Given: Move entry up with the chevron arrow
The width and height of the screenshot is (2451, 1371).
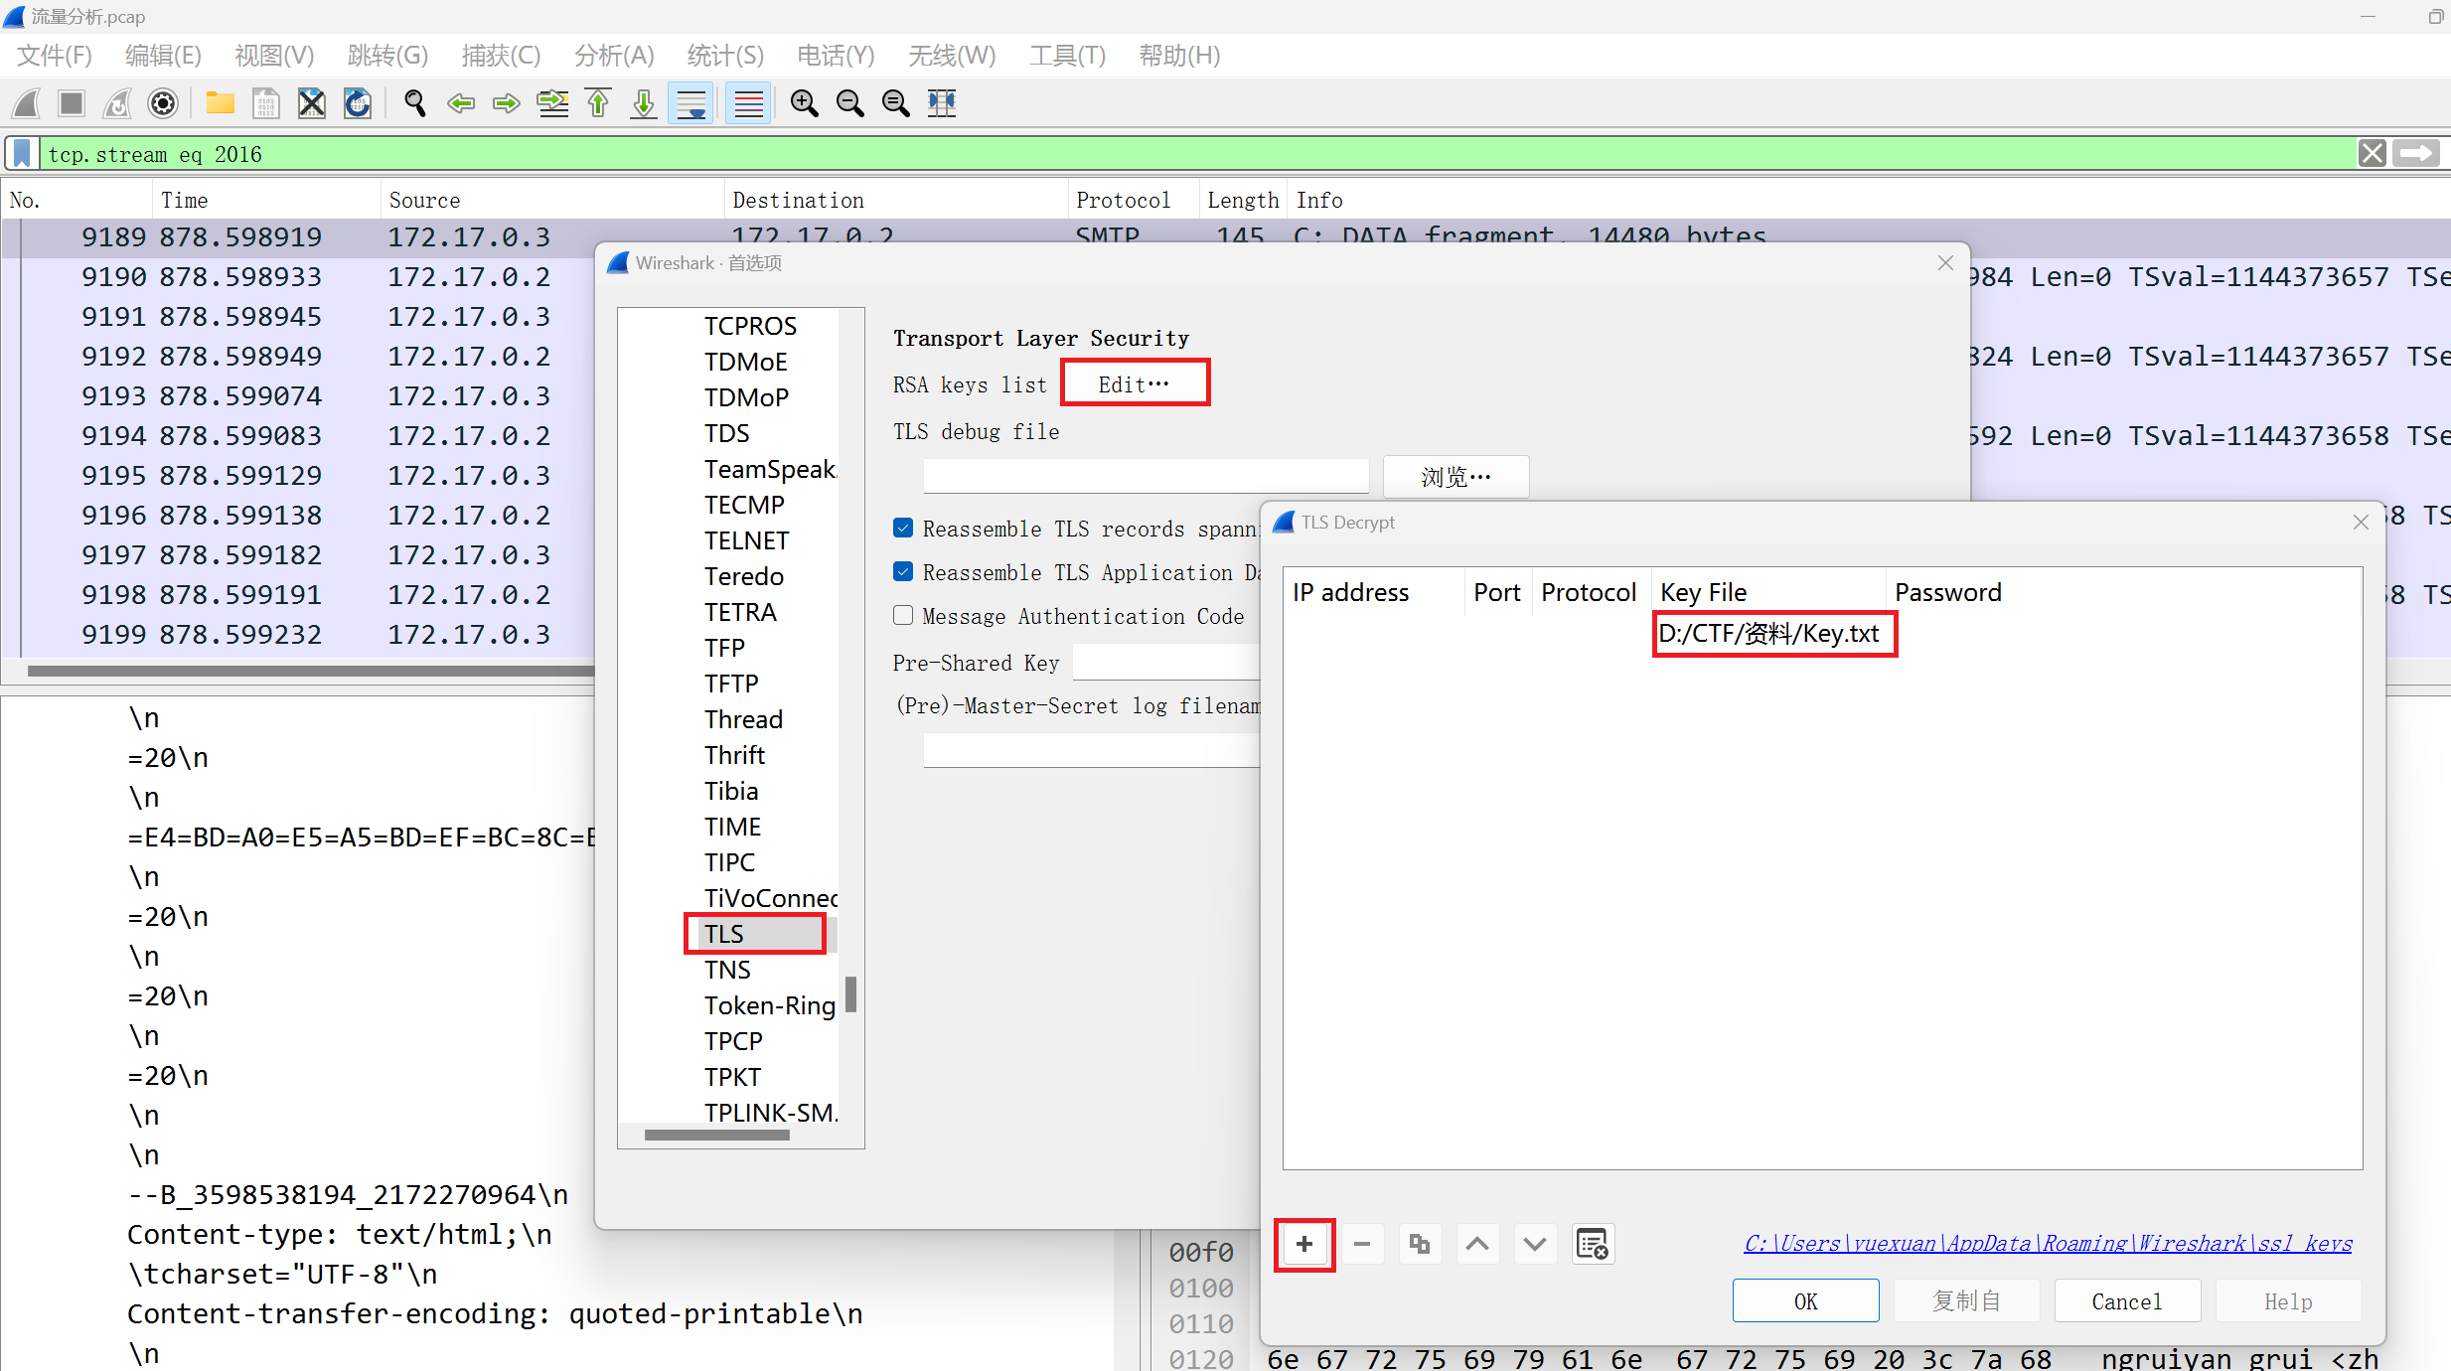Looking at the screenshot, I should pos(1477,1244).
